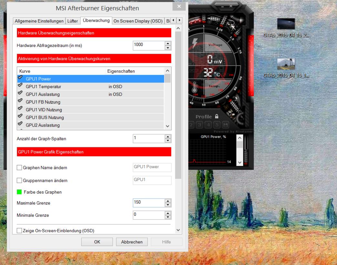Click the thermometer icon on the gauge
The width and height of the screenshot is (337, 265).
[195, 88]
